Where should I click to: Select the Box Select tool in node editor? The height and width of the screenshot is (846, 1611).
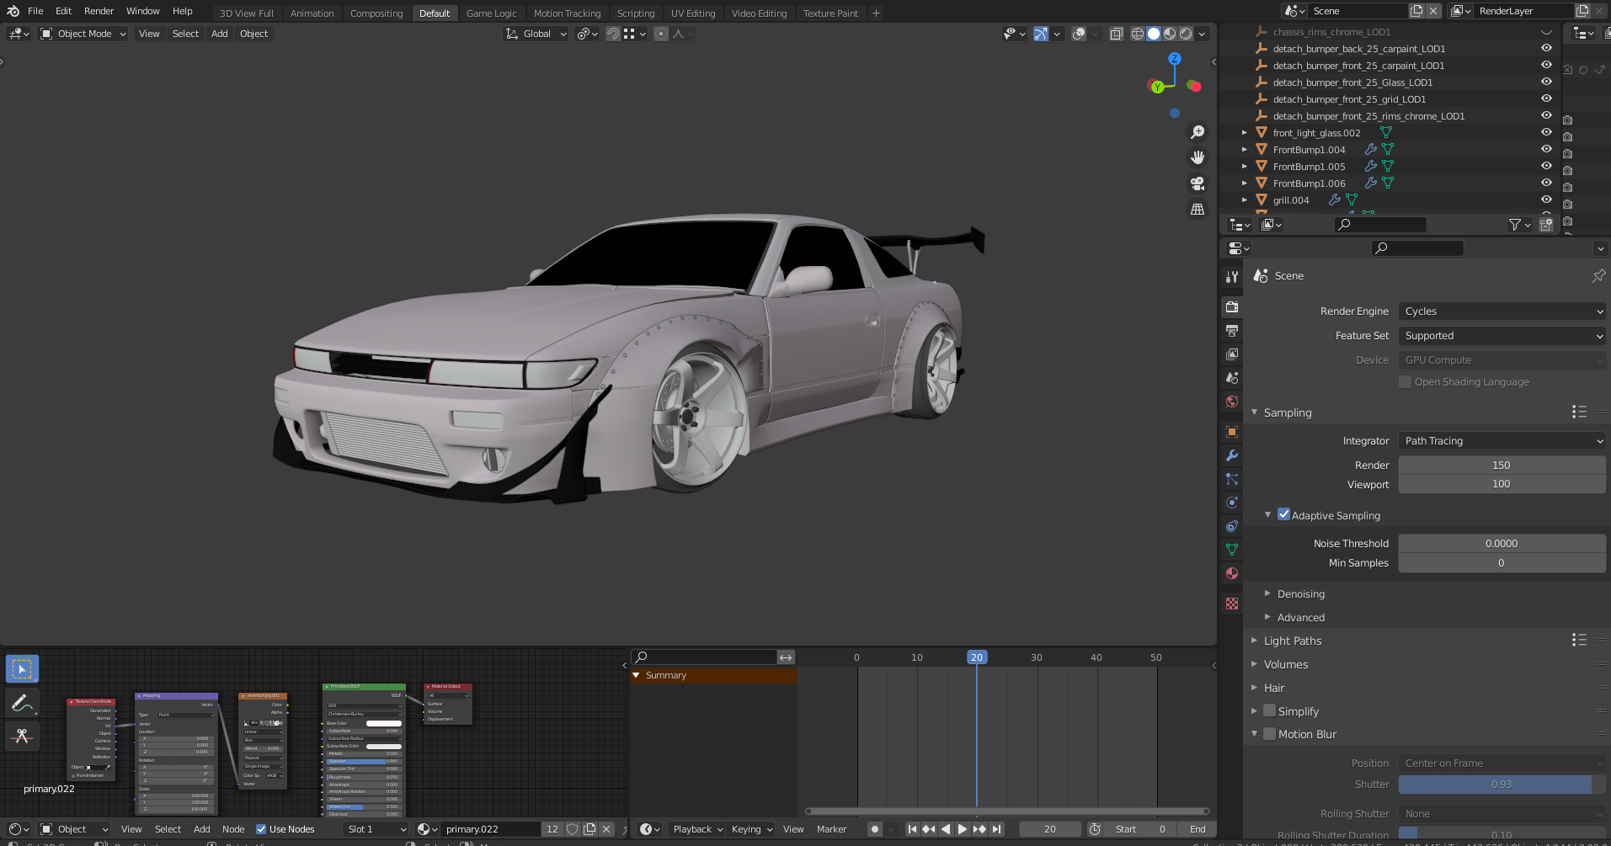[22, 669]
